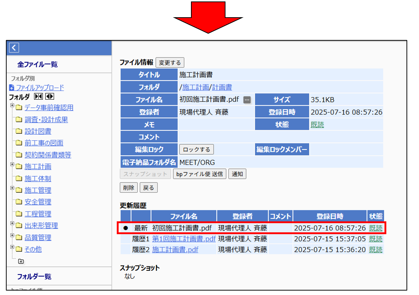Open the フォルダ一覧 menu section

coord(34,277)
